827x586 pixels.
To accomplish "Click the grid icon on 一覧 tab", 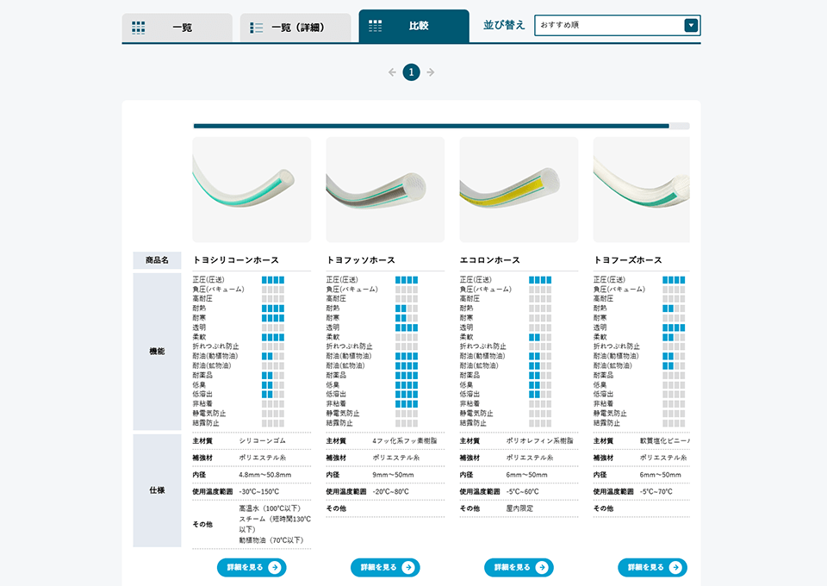I will point(138,28).
